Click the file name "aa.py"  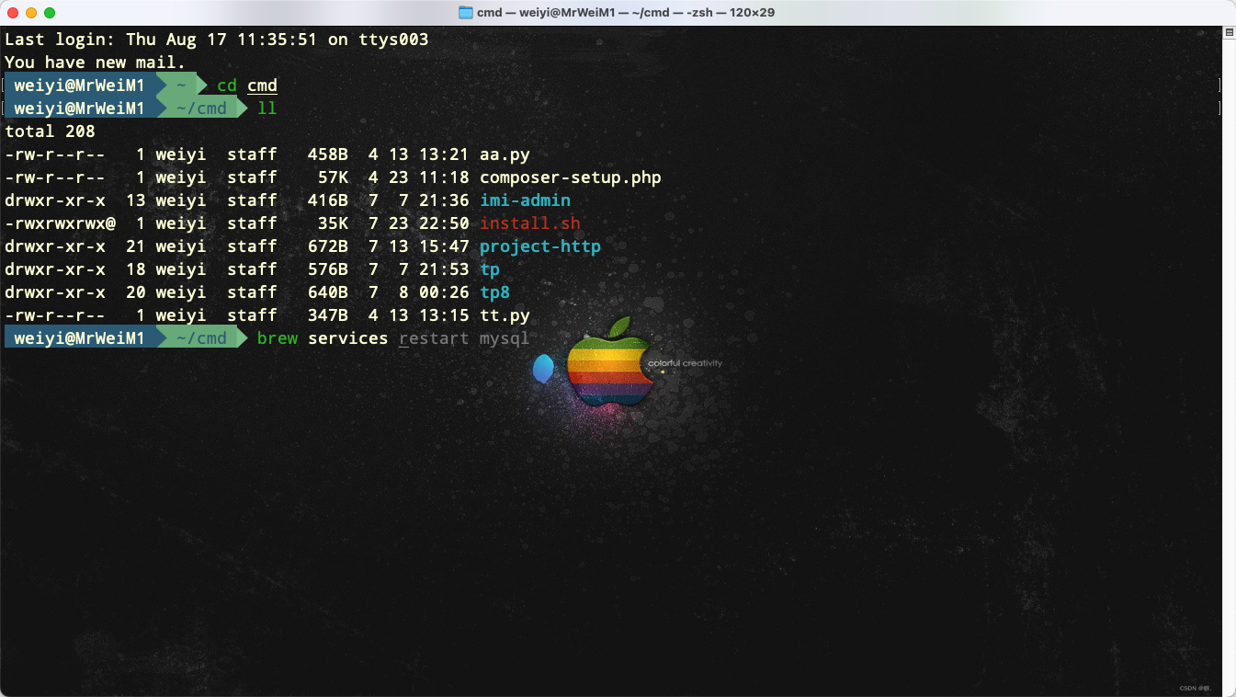(x=505, y=154)
